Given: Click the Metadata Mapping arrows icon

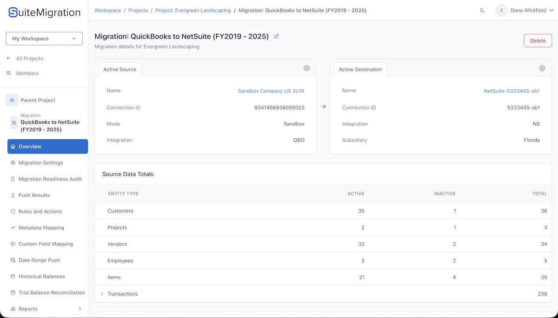Looking at the screenshot, I should [13, 228].
